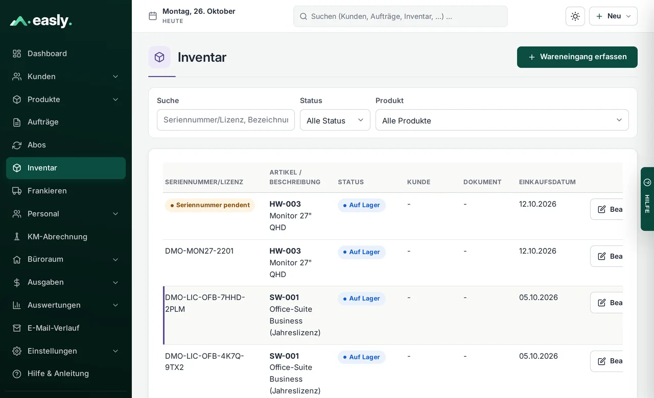This screenshot has height=398, width=654.
Task: Click the Kunden people icon in sidebar
Action: pyautogui.click(x=17, y=77)
